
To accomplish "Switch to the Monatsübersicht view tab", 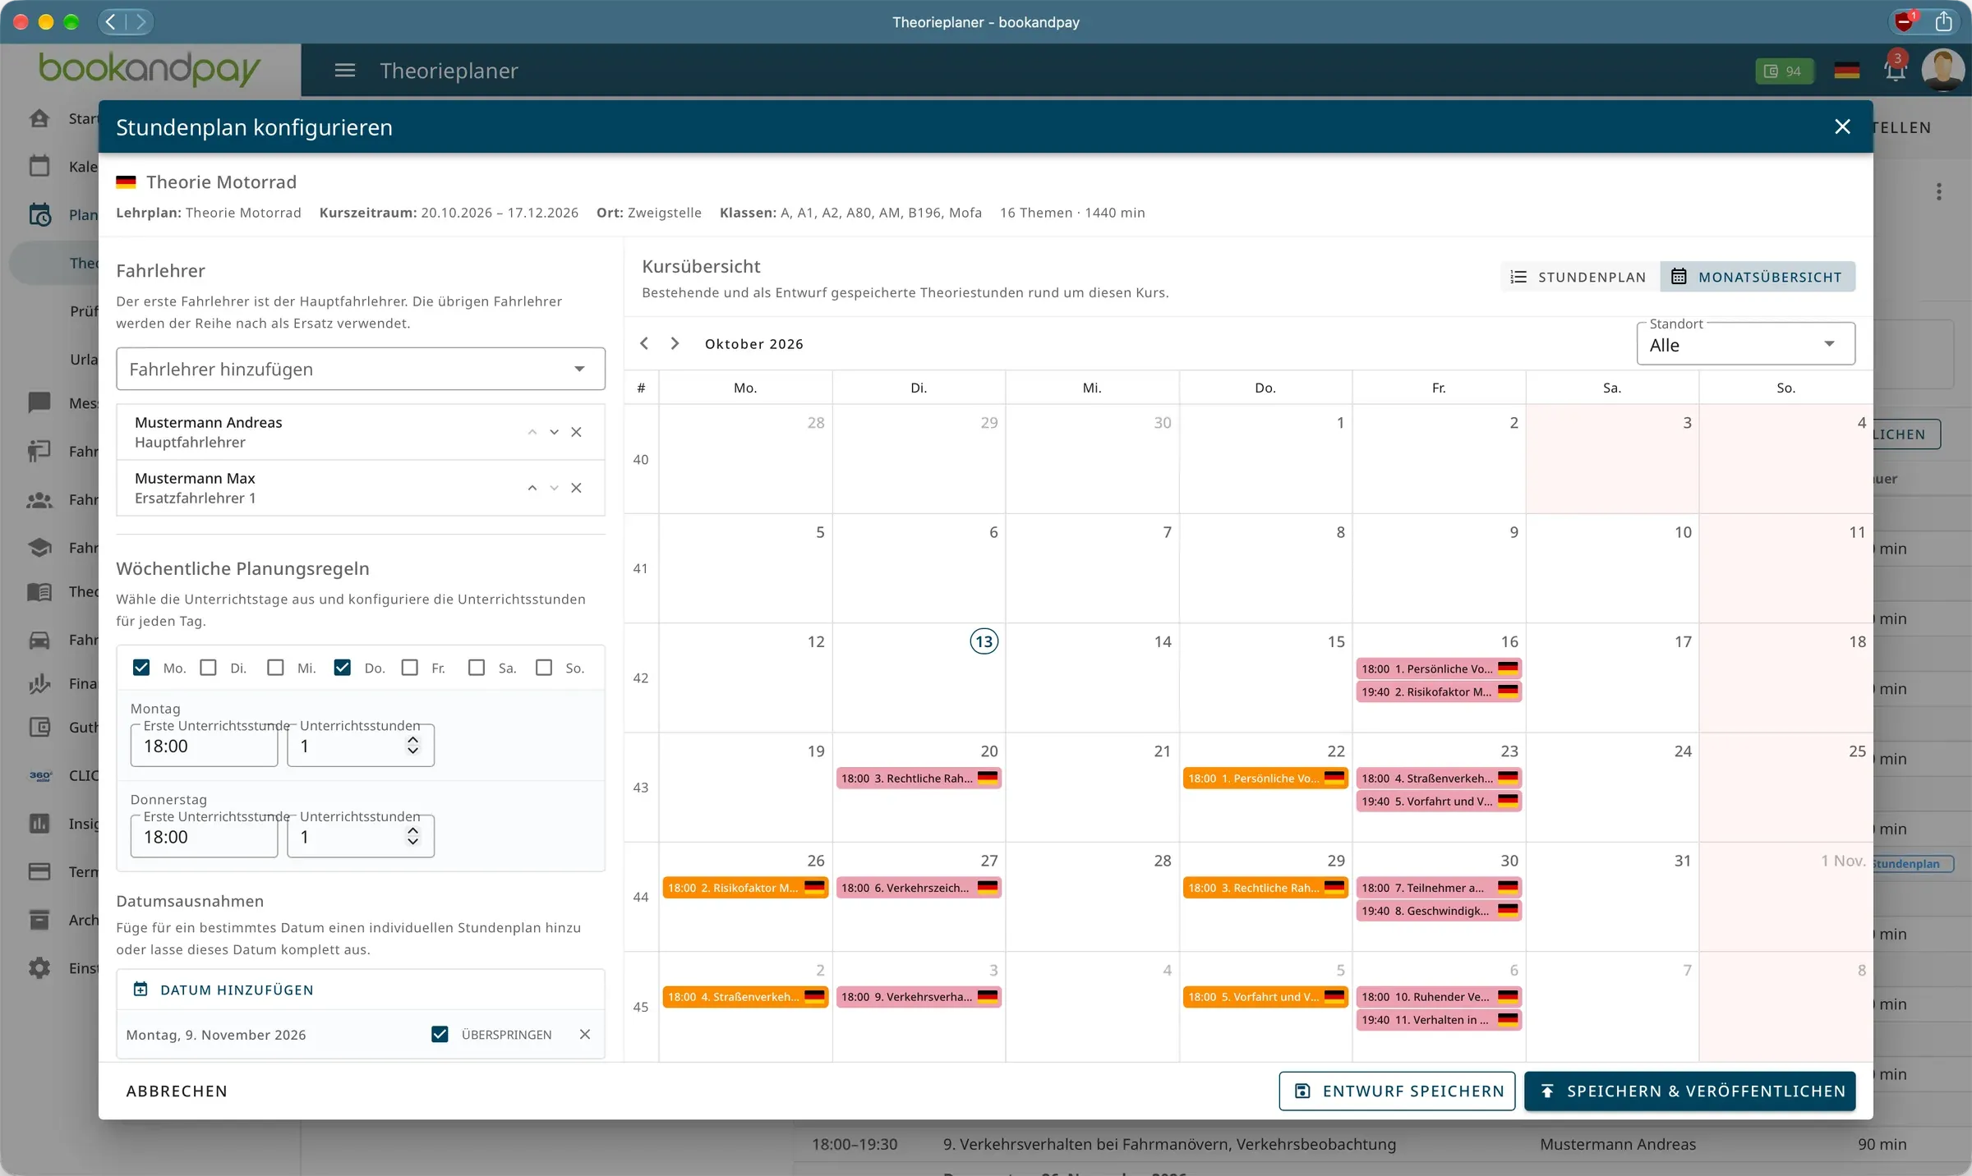I will [x=1758, y=277].
